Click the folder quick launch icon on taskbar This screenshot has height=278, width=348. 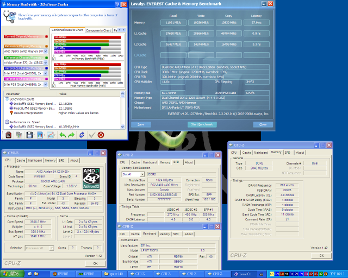36,274
